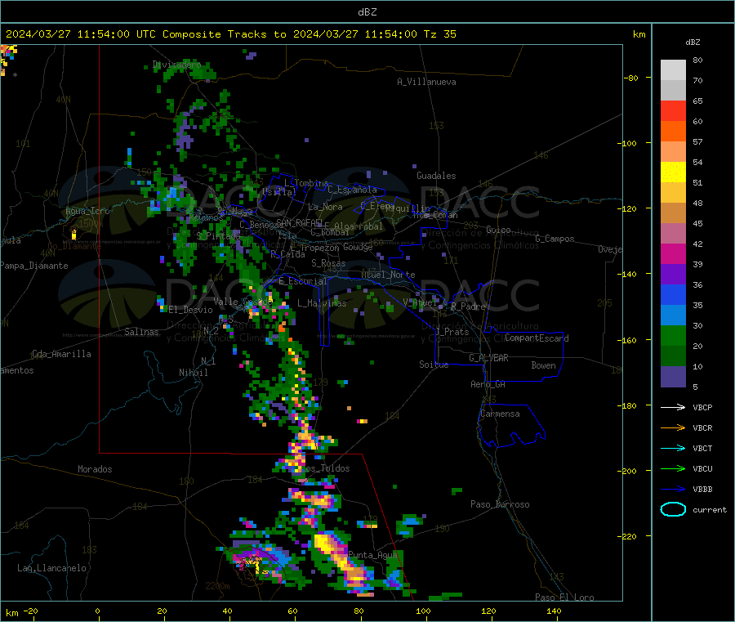The height and width of the screenshot is (622, 735).
Task: Click the E_Escorial map label
Action: [303, 281]
